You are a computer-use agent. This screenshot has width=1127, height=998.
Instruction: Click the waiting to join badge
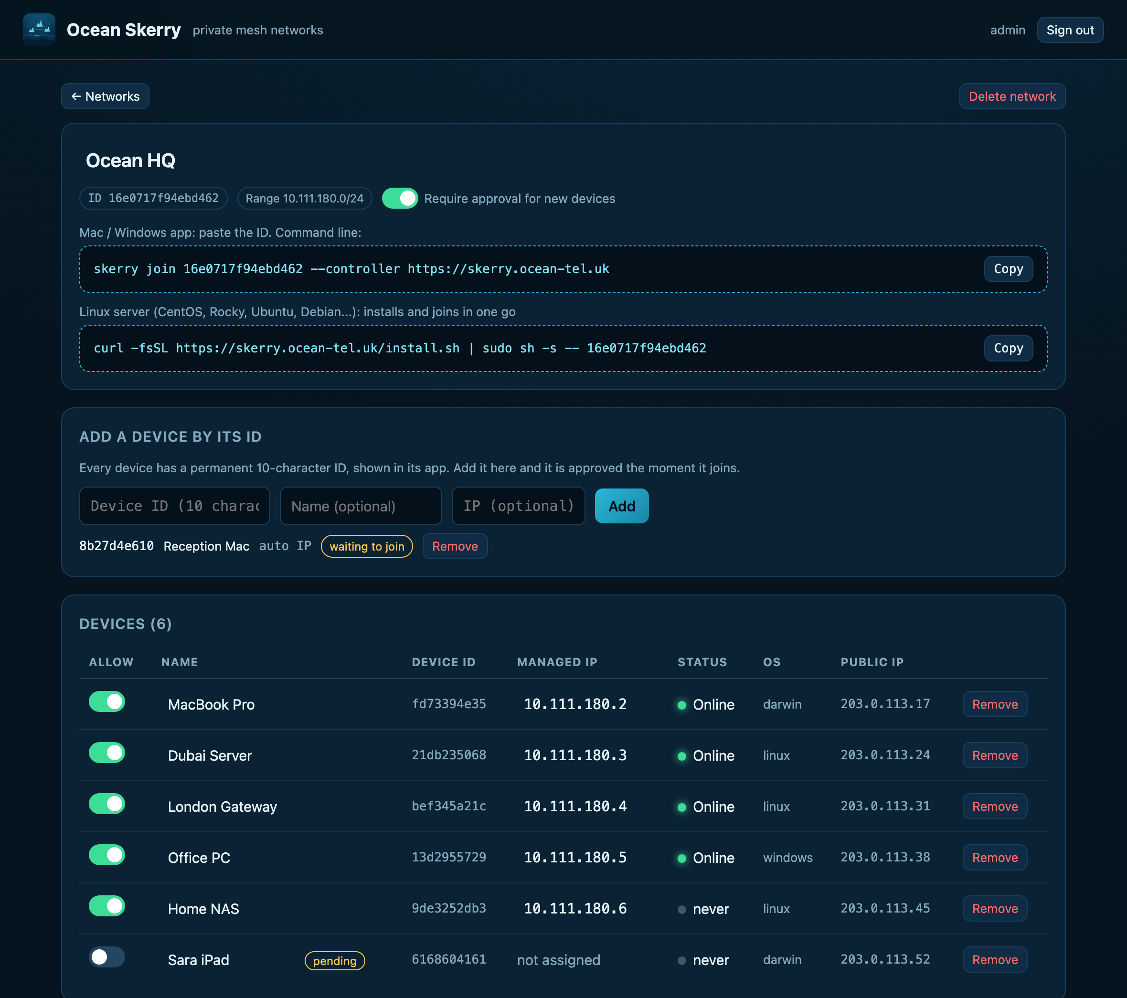click(367, 546)
